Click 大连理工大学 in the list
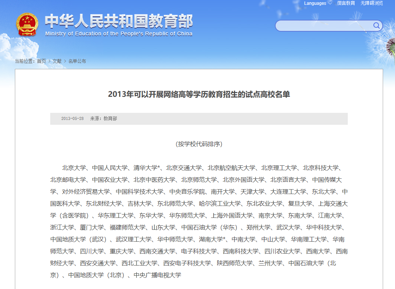Viewport: 395px width, 289px height. [x=288, y=192]
